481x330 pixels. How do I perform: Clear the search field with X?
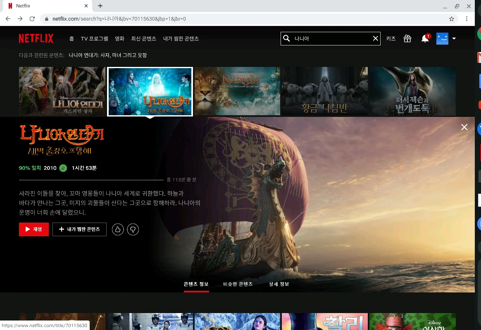click(375, 38)
